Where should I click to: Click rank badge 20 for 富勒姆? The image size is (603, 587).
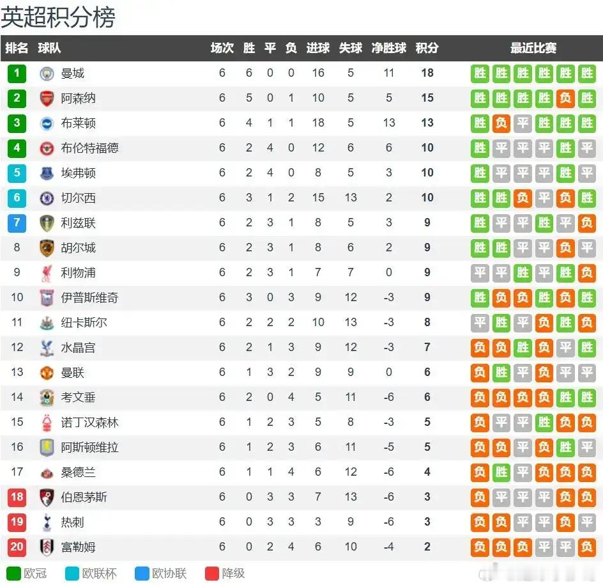pos(17,547)
